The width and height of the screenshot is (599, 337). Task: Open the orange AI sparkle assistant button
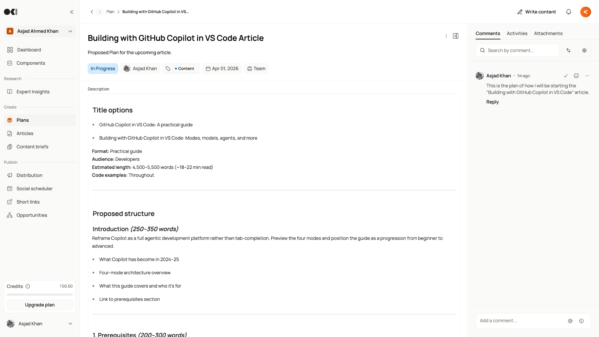click(586, 12)
